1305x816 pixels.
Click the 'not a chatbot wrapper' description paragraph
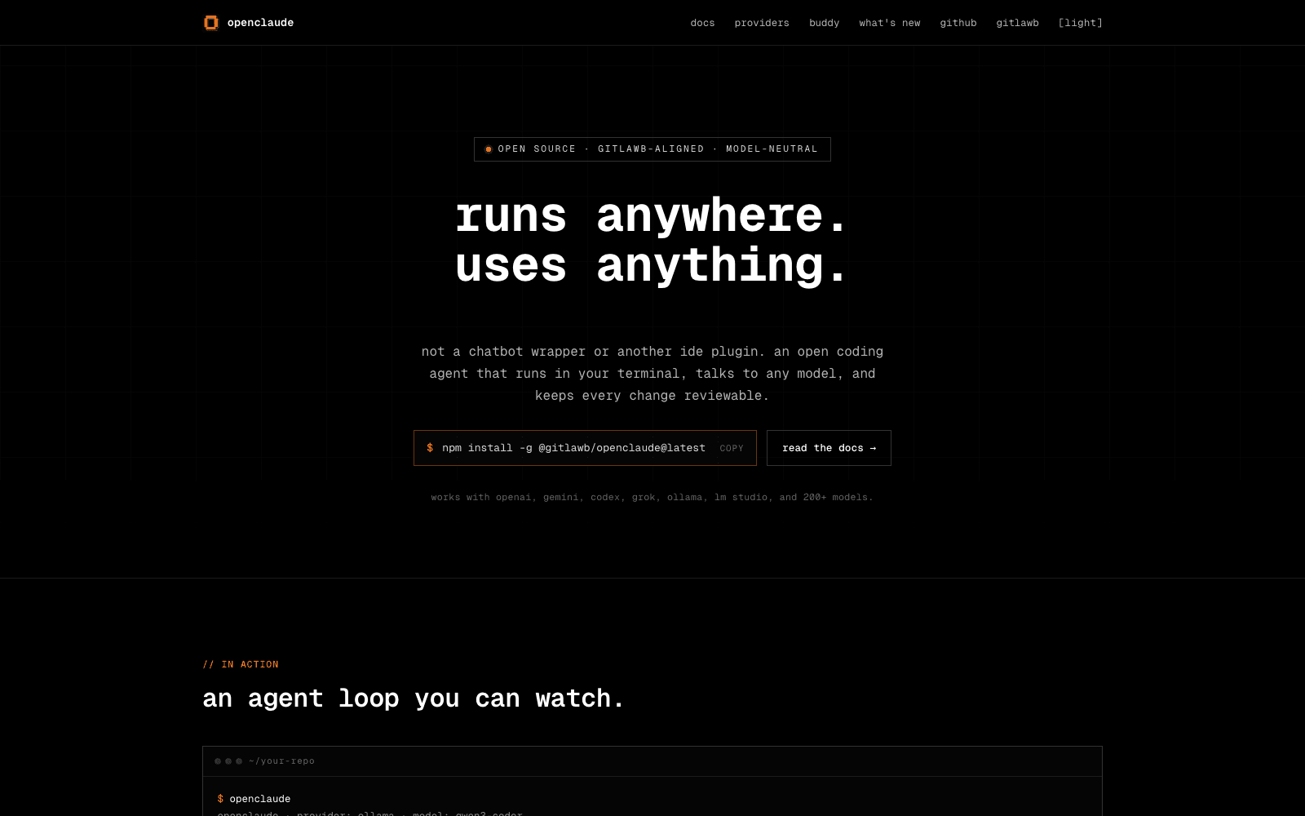pos(652,374)
